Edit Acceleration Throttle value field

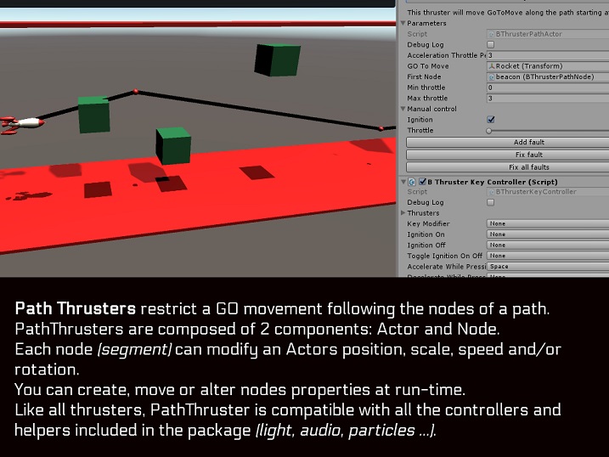click(x=548, y=55)
